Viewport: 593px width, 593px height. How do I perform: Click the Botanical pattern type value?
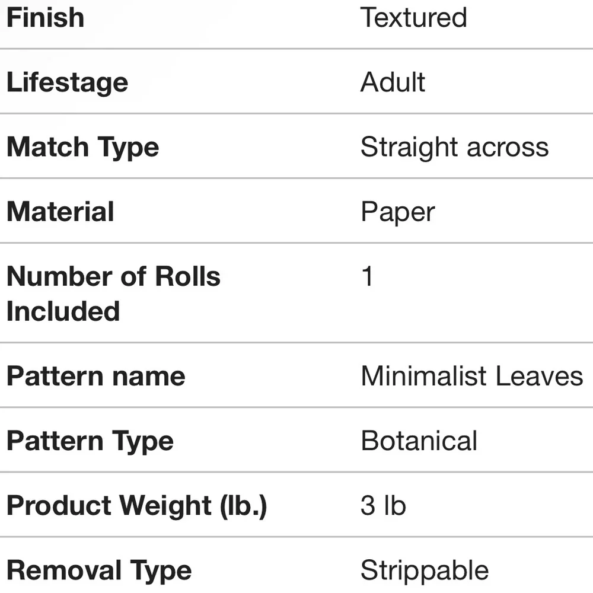point(419,441)
